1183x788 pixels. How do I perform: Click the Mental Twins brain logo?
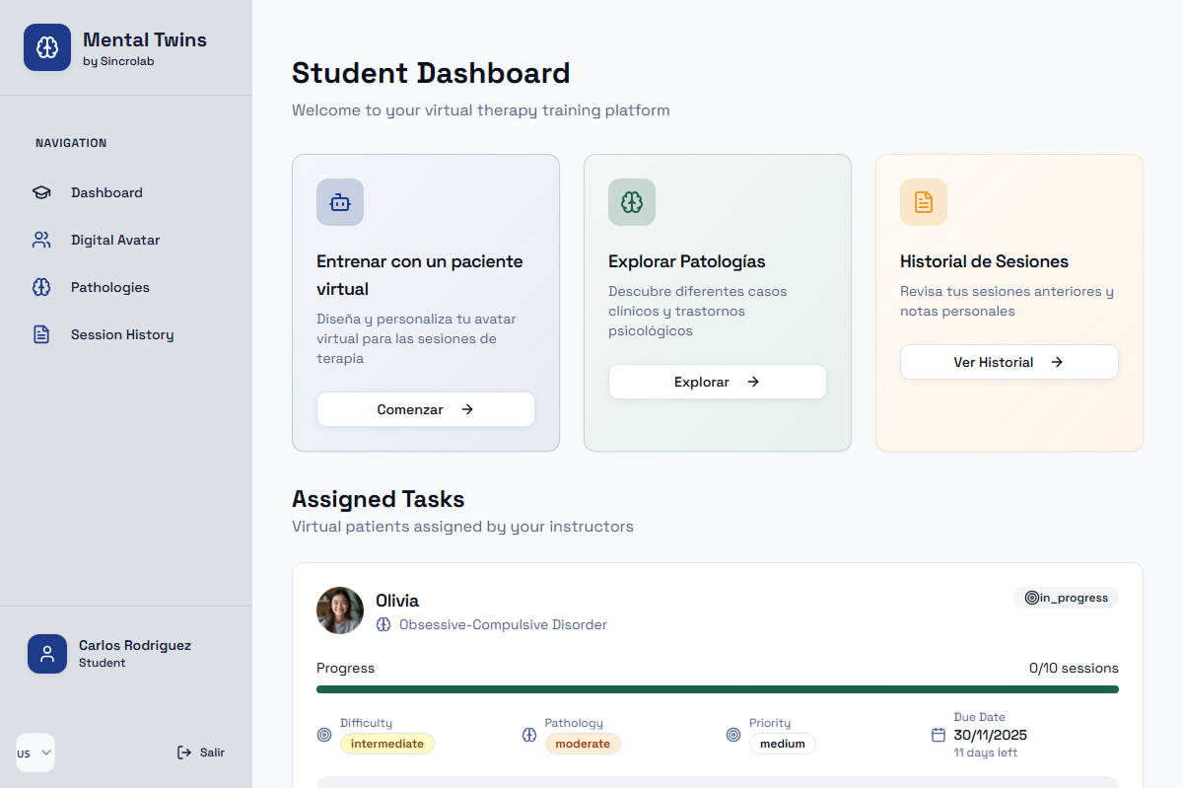tap(47, 47)
